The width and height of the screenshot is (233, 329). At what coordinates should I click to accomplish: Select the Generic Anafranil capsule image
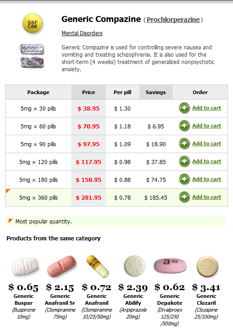(97, 266)
